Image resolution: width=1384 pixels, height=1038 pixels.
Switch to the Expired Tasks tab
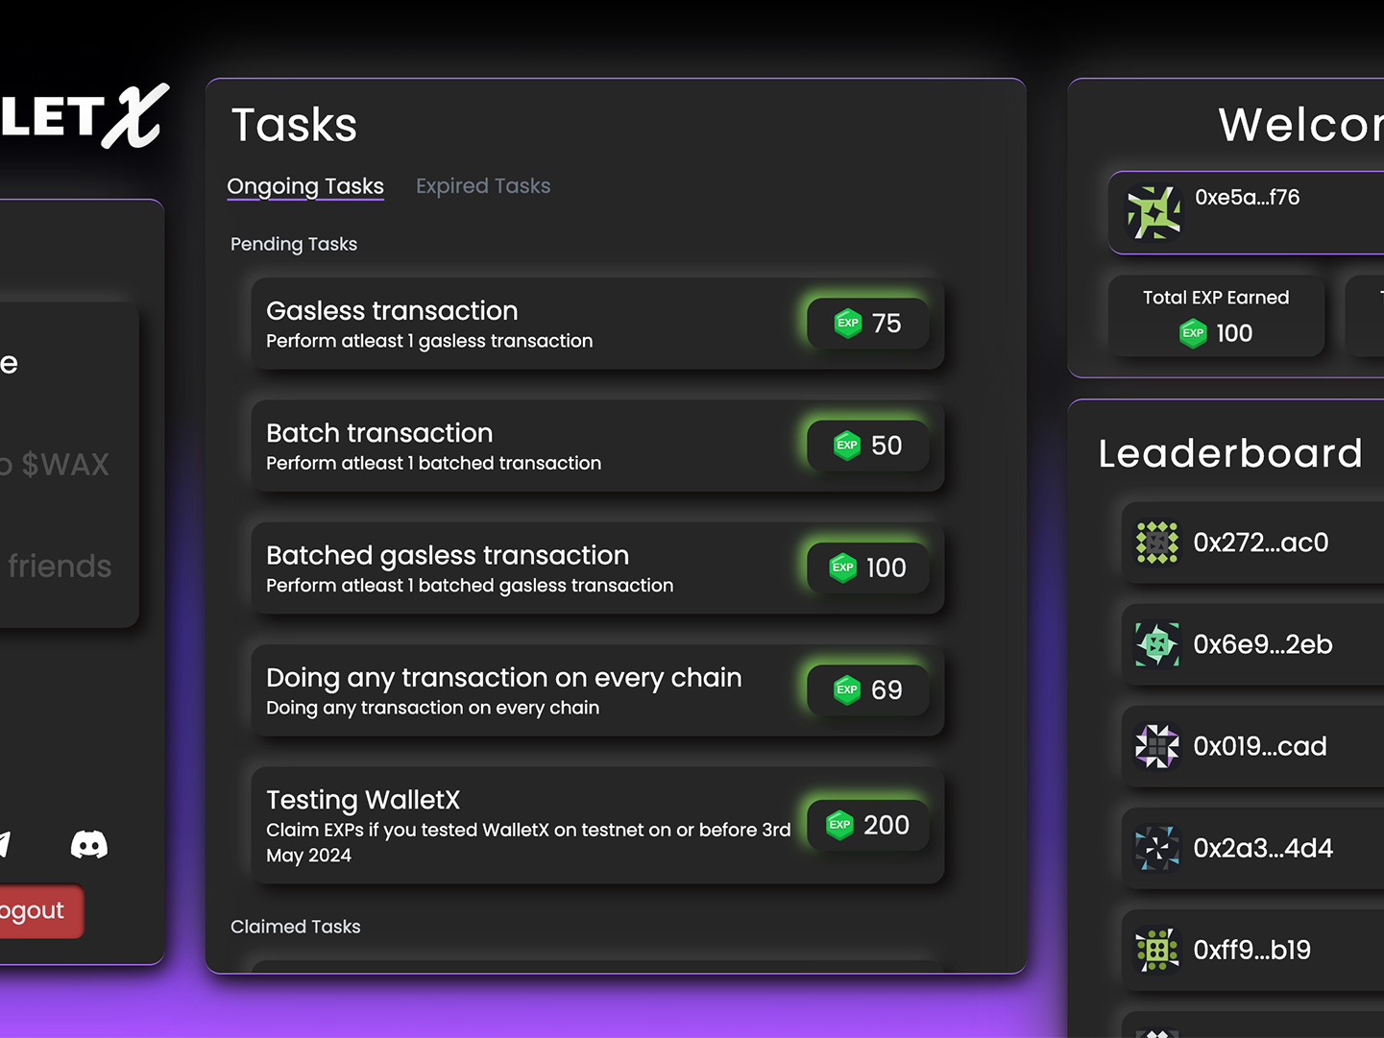(483, 186)
